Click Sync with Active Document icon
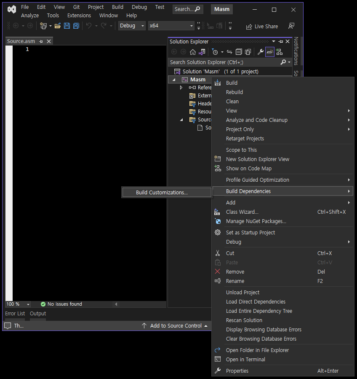357x379 pixels. pos(229,52)
